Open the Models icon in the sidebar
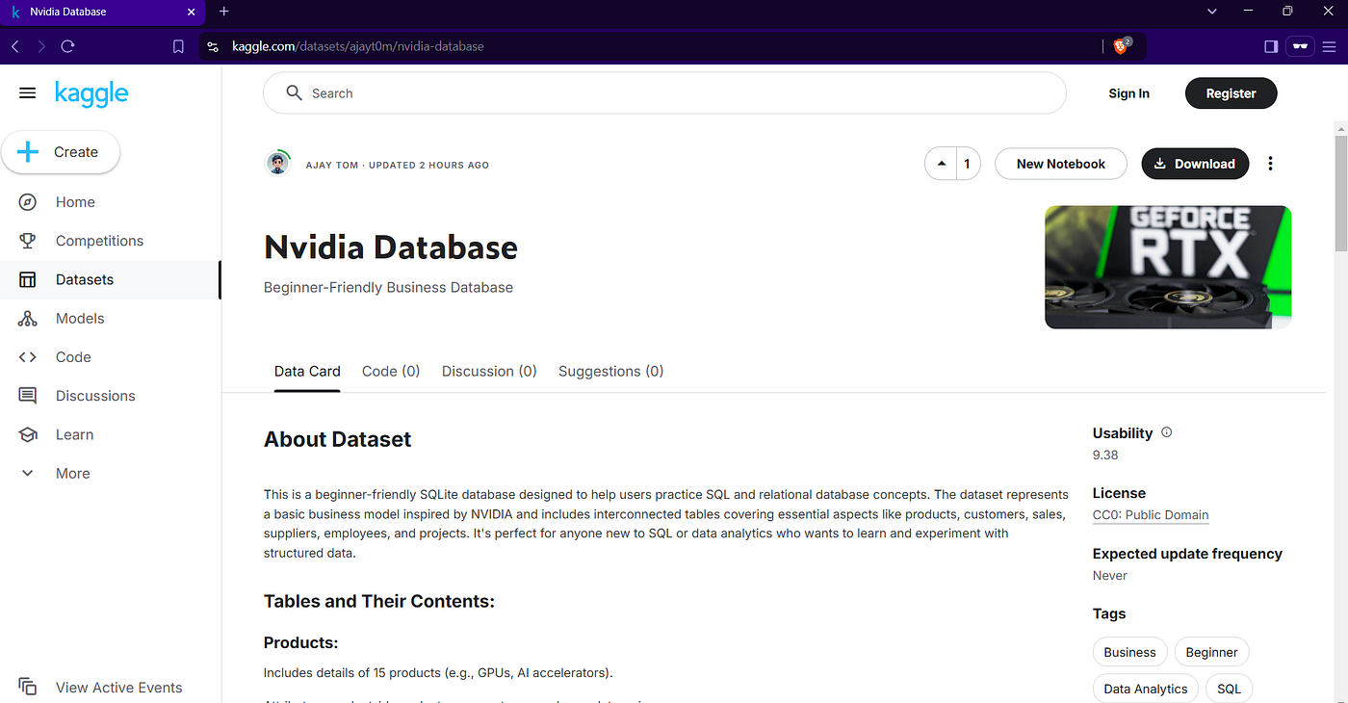This screenshot has height=703, width=1348. point(28,319)
